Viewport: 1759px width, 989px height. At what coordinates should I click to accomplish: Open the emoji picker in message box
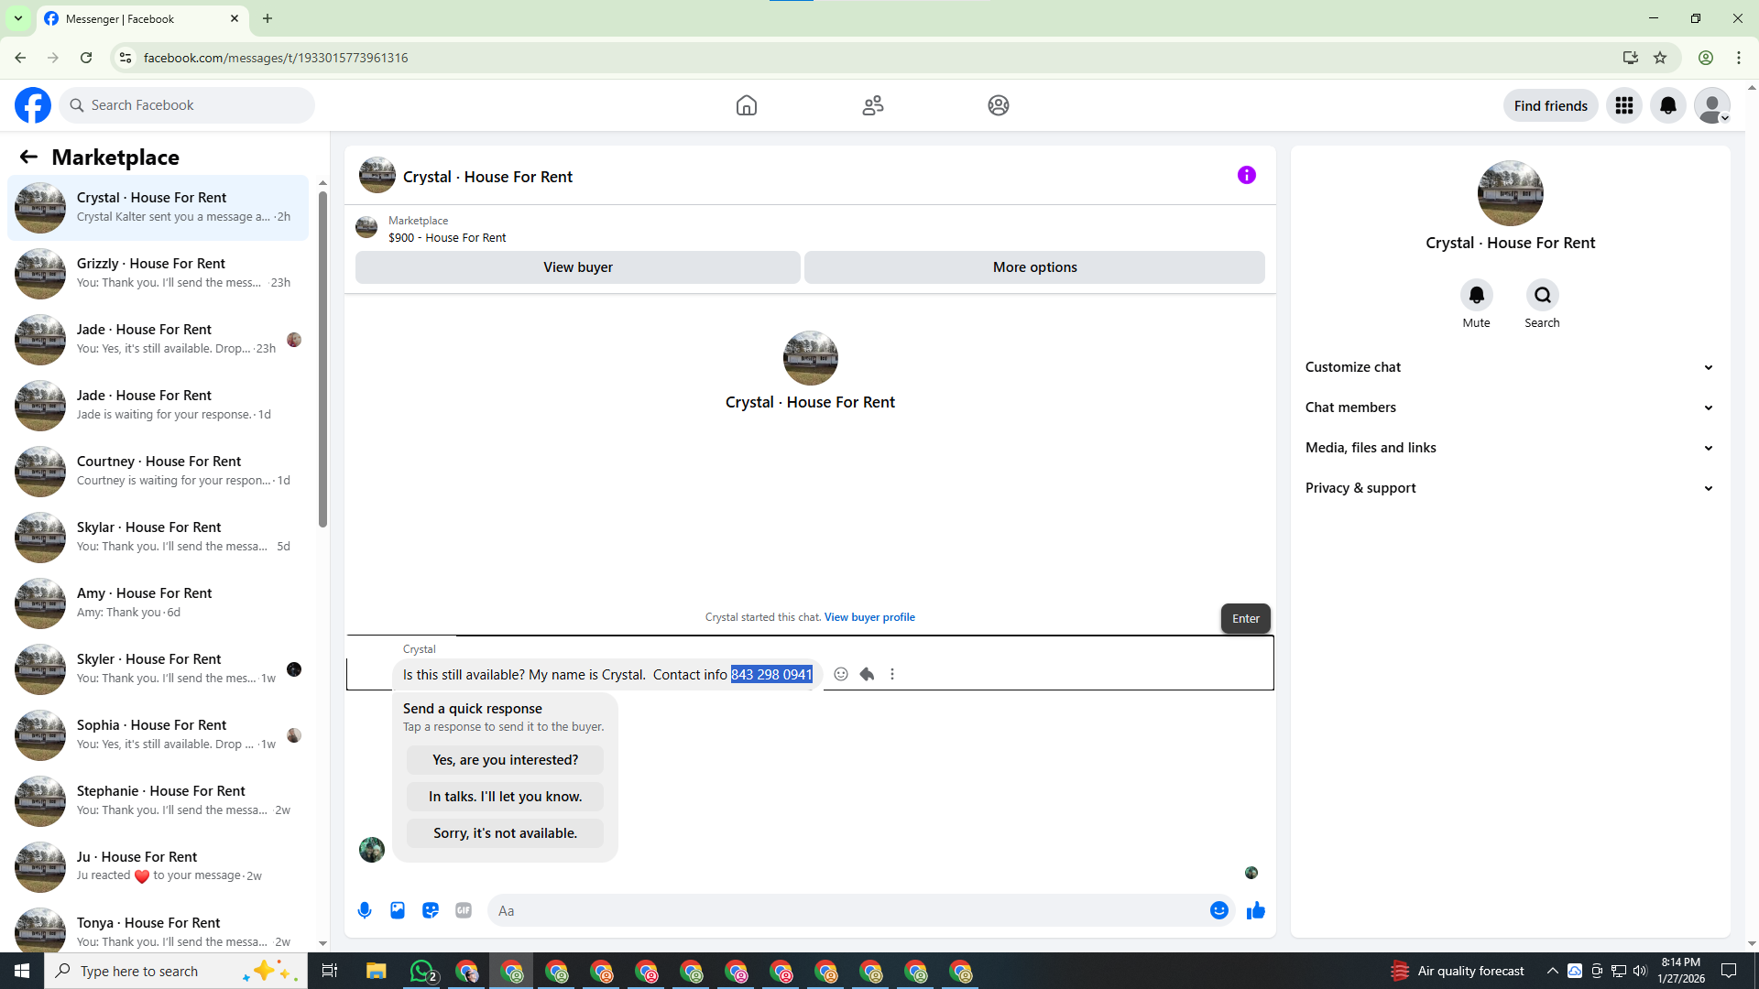pyautogui.click(x=1219, y=910)
